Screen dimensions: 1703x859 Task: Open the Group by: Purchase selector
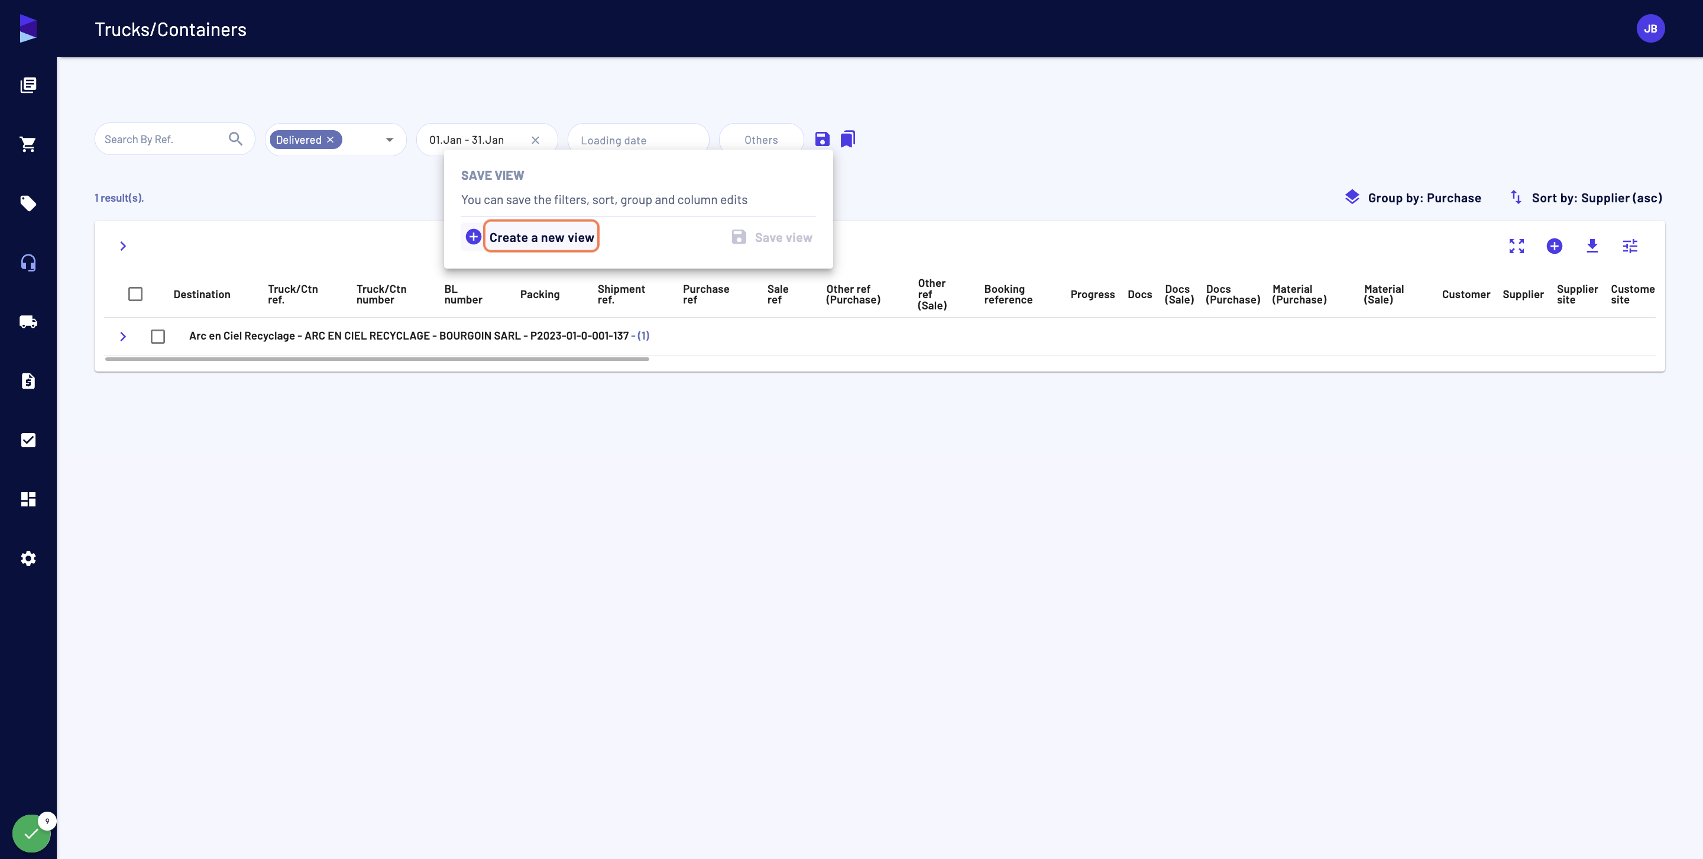click(x=1413, y=198)
